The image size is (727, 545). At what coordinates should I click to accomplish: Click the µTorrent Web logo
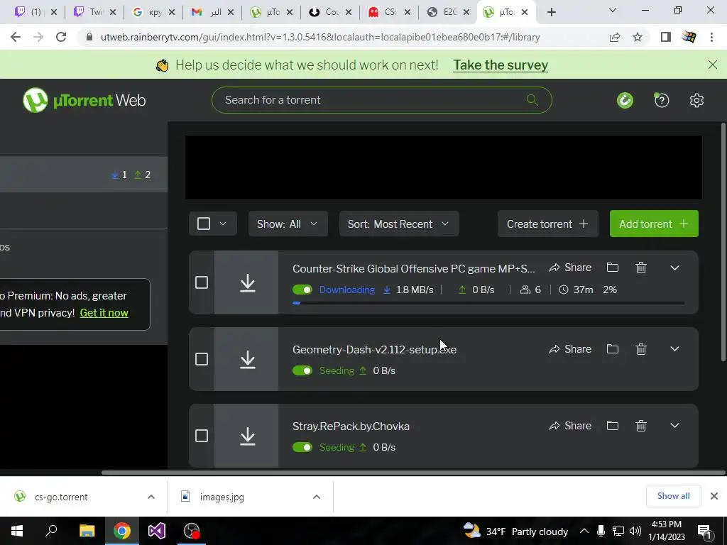(x=84, y=100)
